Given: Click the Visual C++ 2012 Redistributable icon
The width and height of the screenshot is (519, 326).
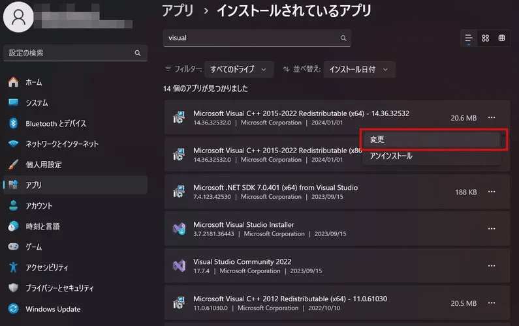Looking at the screenshot, I should pyautogui.click(x=179, y=303).
